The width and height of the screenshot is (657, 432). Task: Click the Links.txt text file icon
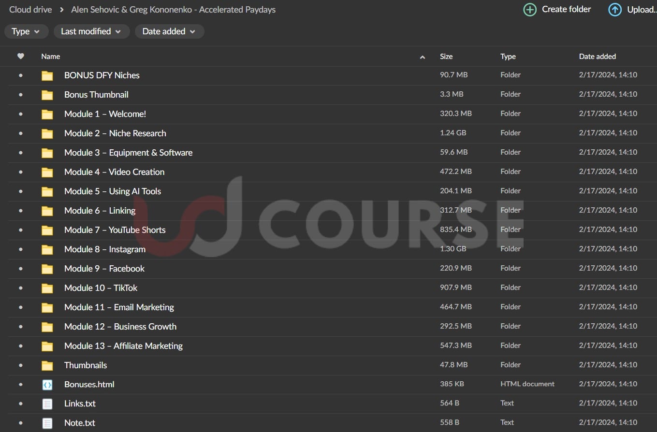(47, 404)
